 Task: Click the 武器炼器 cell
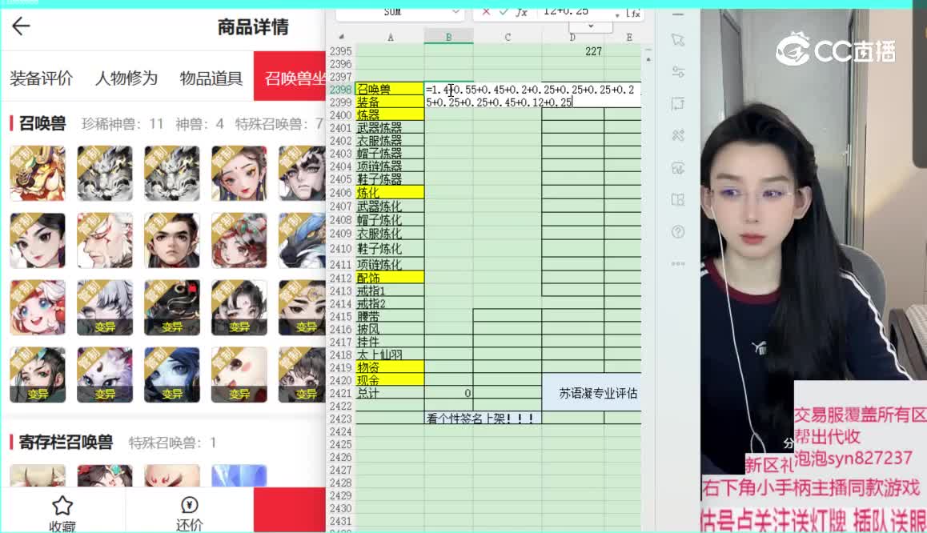[390, 127]
